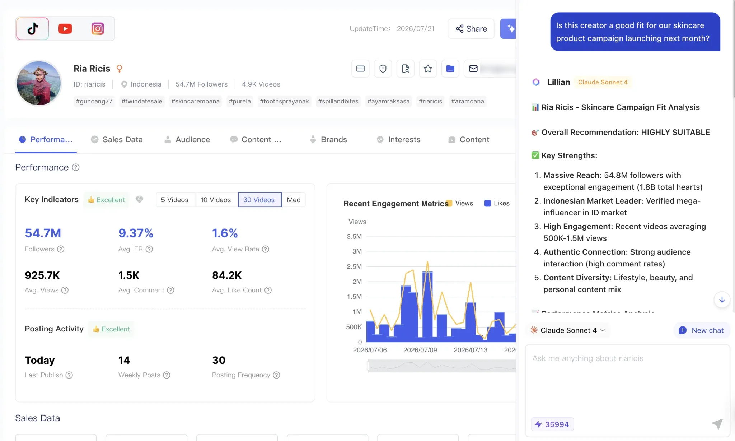Click the 54.7M Followers value

43,233
